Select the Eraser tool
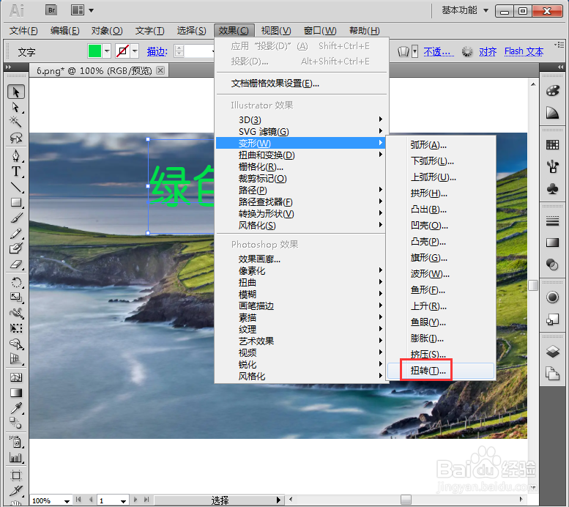The height and width of the screenshot is (507, 569). pos(16,264)
